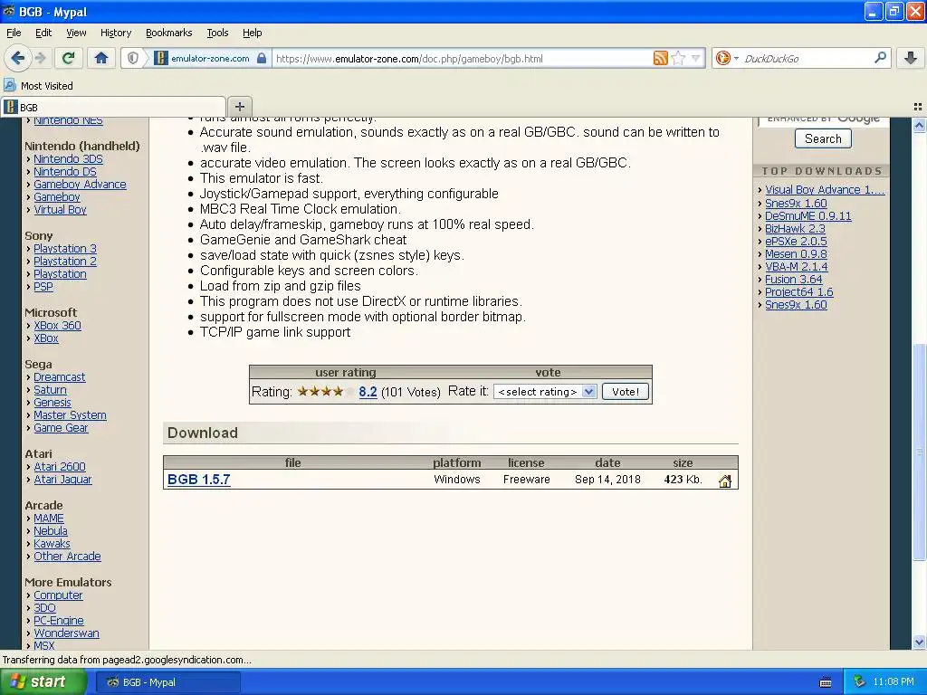Open the MAME arcade link
Viewport: 927px width, 695px height.
click(x=49, y=518)
